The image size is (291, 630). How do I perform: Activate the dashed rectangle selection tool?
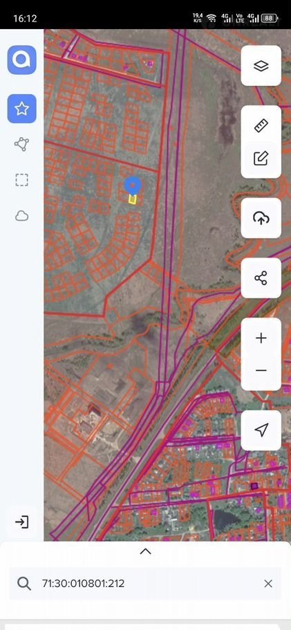[x=21, y=180]
